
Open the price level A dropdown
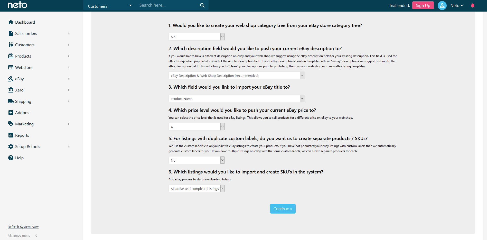click(x=196, y=127)
